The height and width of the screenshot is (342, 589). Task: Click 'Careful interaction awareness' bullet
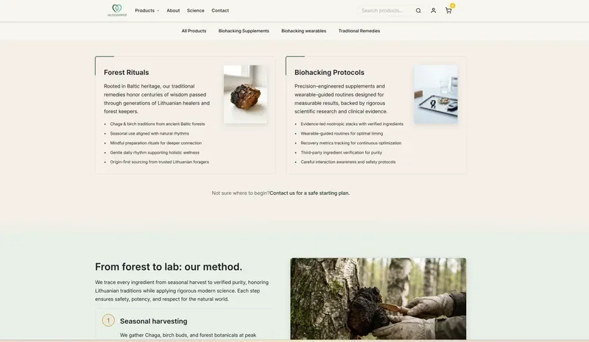point(348,163)
